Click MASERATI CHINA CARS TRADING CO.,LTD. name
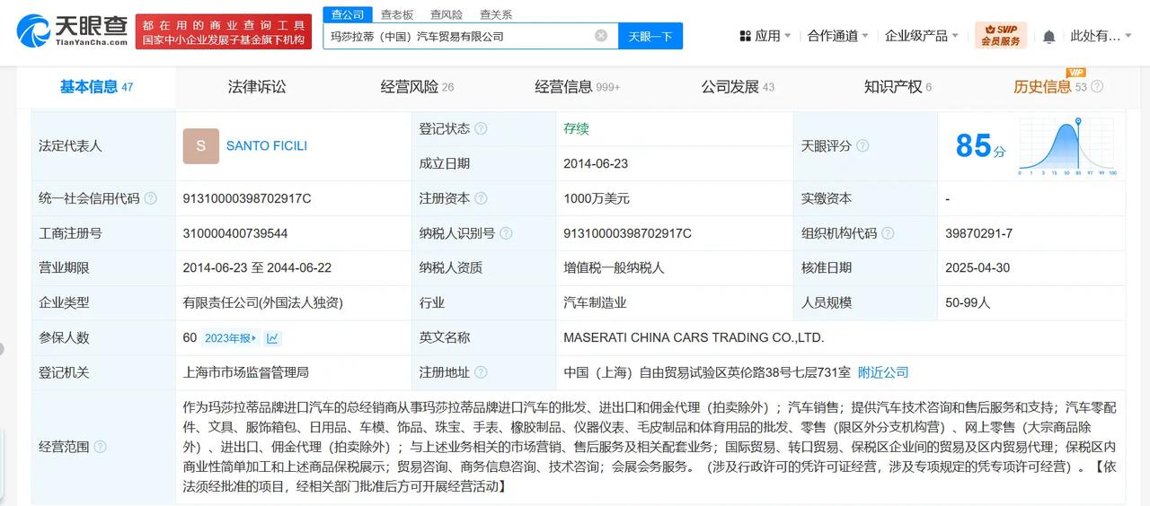 click(x=694, y=338)
